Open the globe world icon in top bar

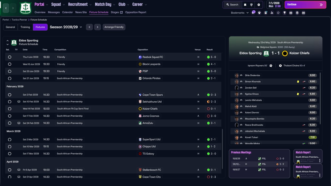[x=251, y=5]
